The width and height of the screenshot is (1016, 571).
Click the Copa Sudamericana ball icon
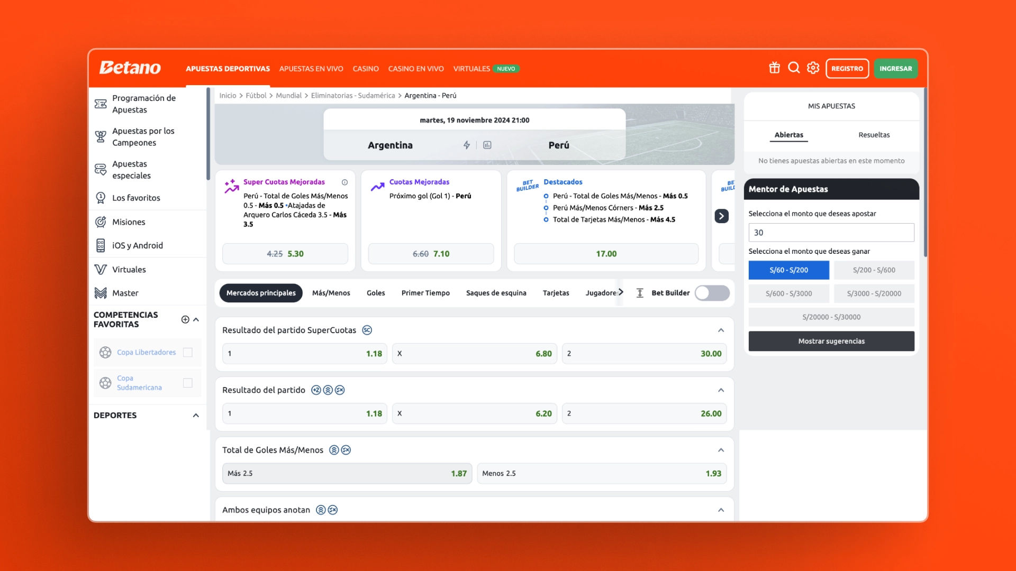[x=105, y=383]
